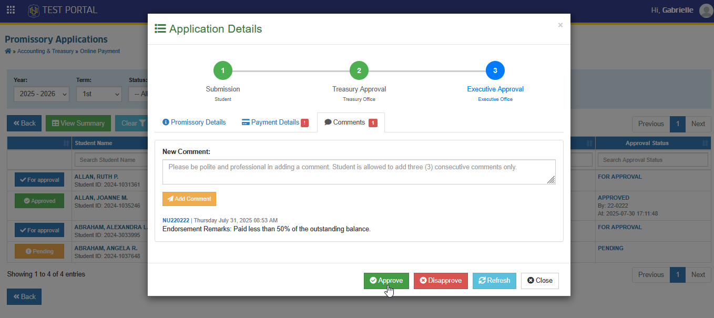Open Online Payment breadcrumb link
This screenshot has width=714, height=318.
click(100, 51)
